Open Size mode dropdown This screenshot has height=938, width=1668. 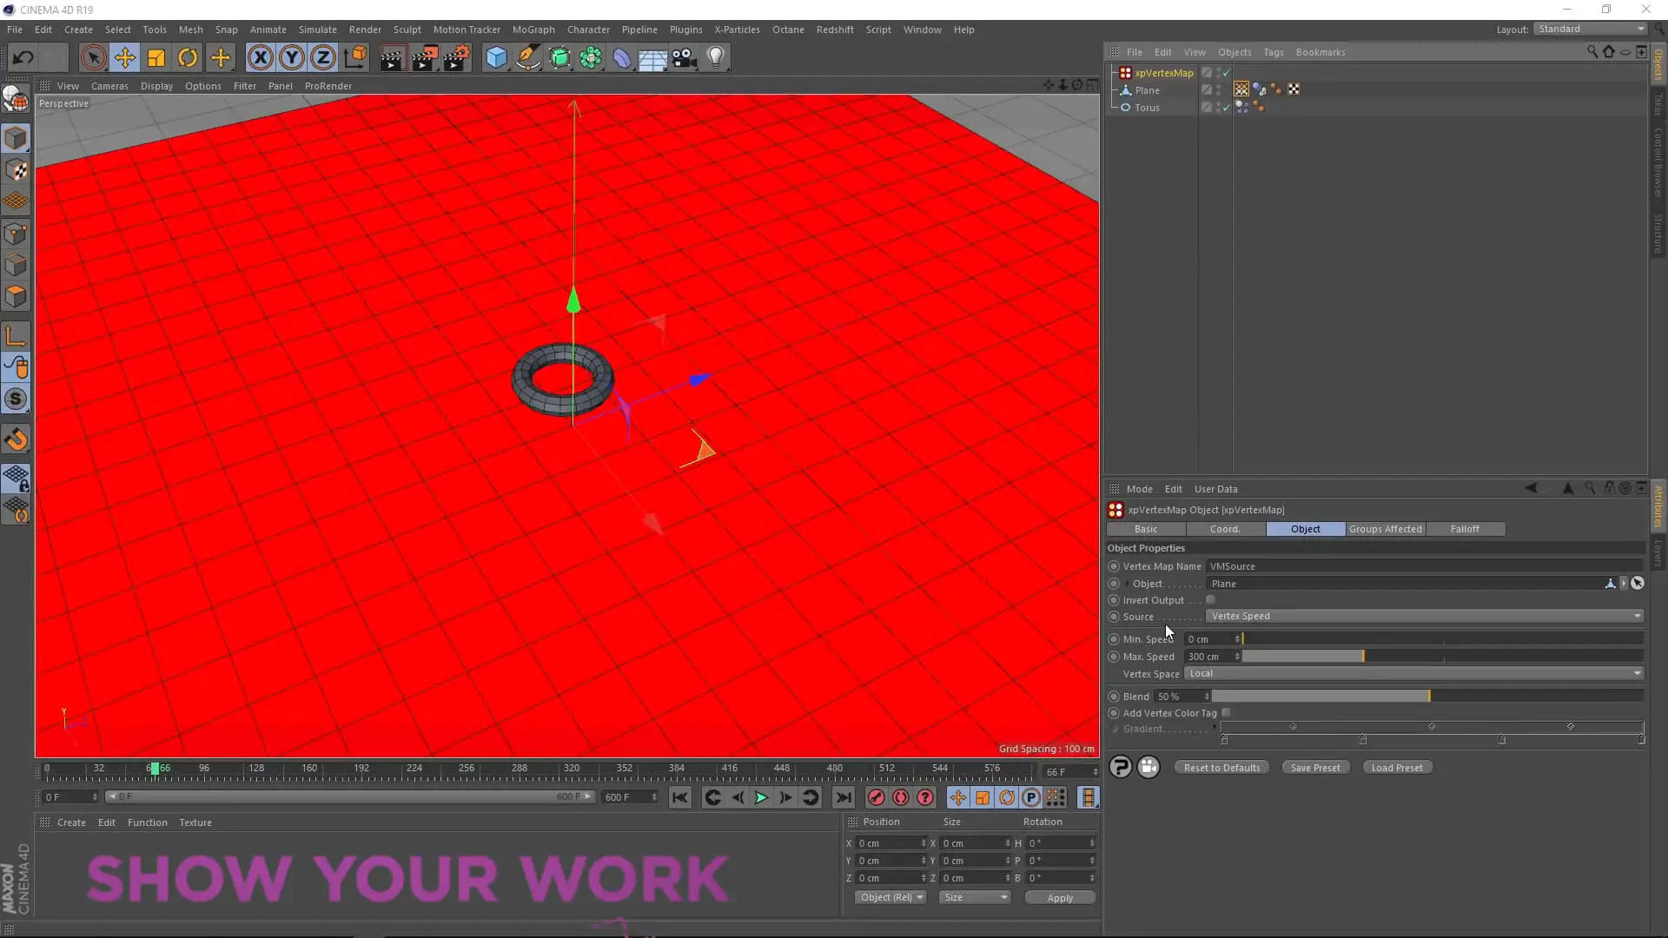pyautogui.click(x=975, y=898)
